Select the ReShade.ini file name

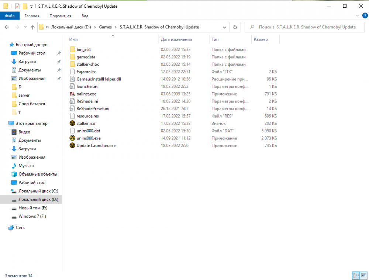tap(87, 101)
